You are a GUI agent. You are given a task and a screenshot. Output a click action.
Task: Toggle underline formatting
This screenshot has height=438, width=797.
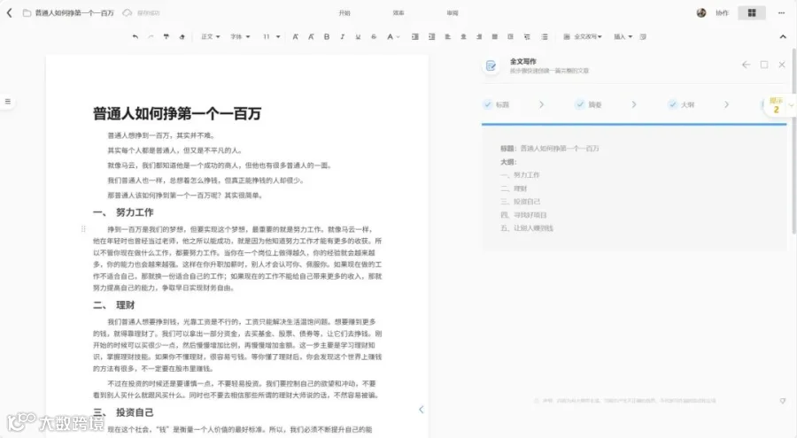tap(358, 36)
